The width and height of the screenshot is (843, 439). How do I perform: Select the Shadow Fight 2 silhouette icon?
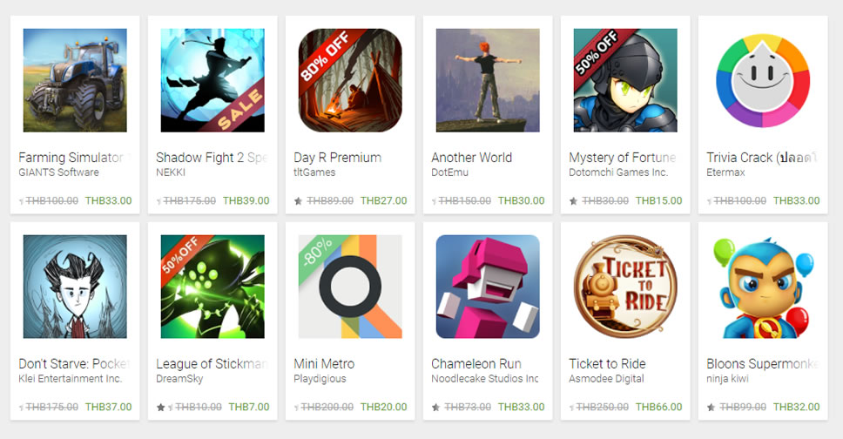point(212,80)
